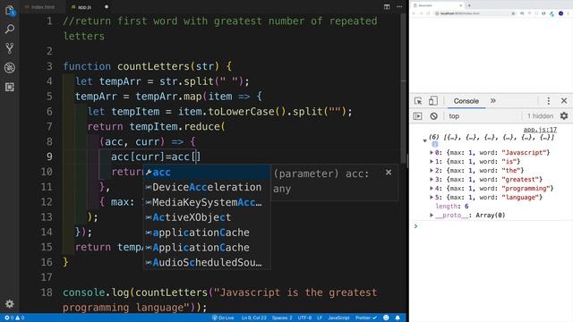Open the Source Control view
573x322 pixels.
point(10,48)
